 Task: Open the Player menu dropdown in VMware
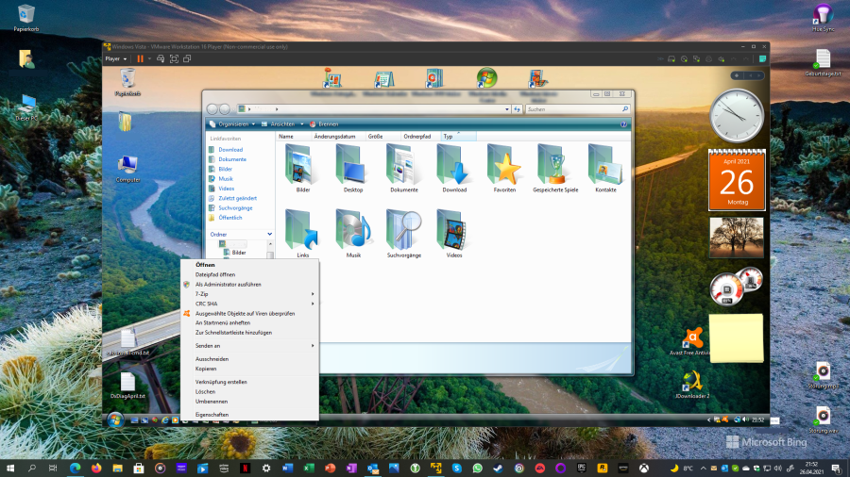pyautogui.click(x=115, y=58)
